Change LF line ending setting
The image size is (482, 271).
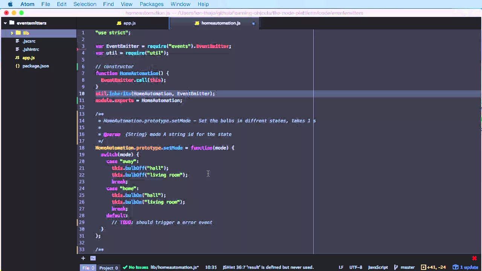341,267
